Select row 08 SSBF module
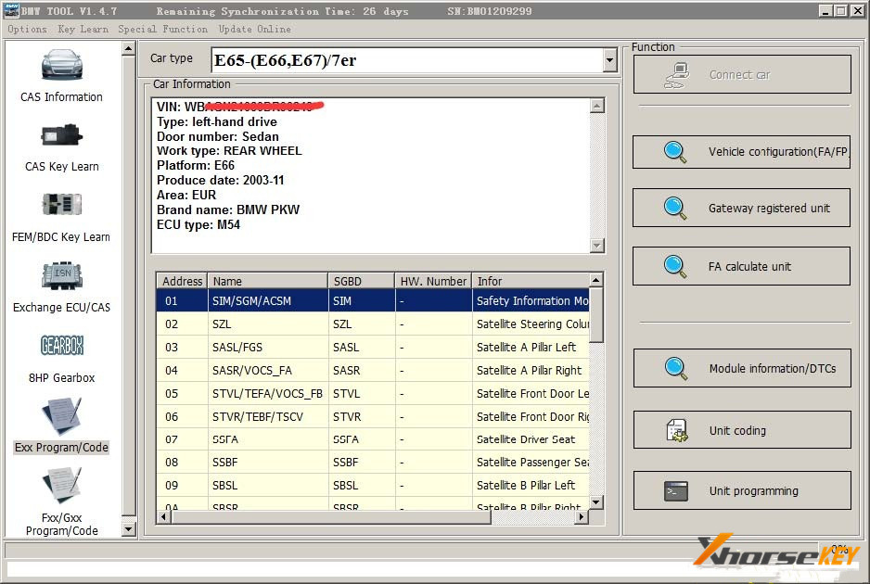Image resolution: width=870 pixels, height=584 pixels. pos(373,462)
